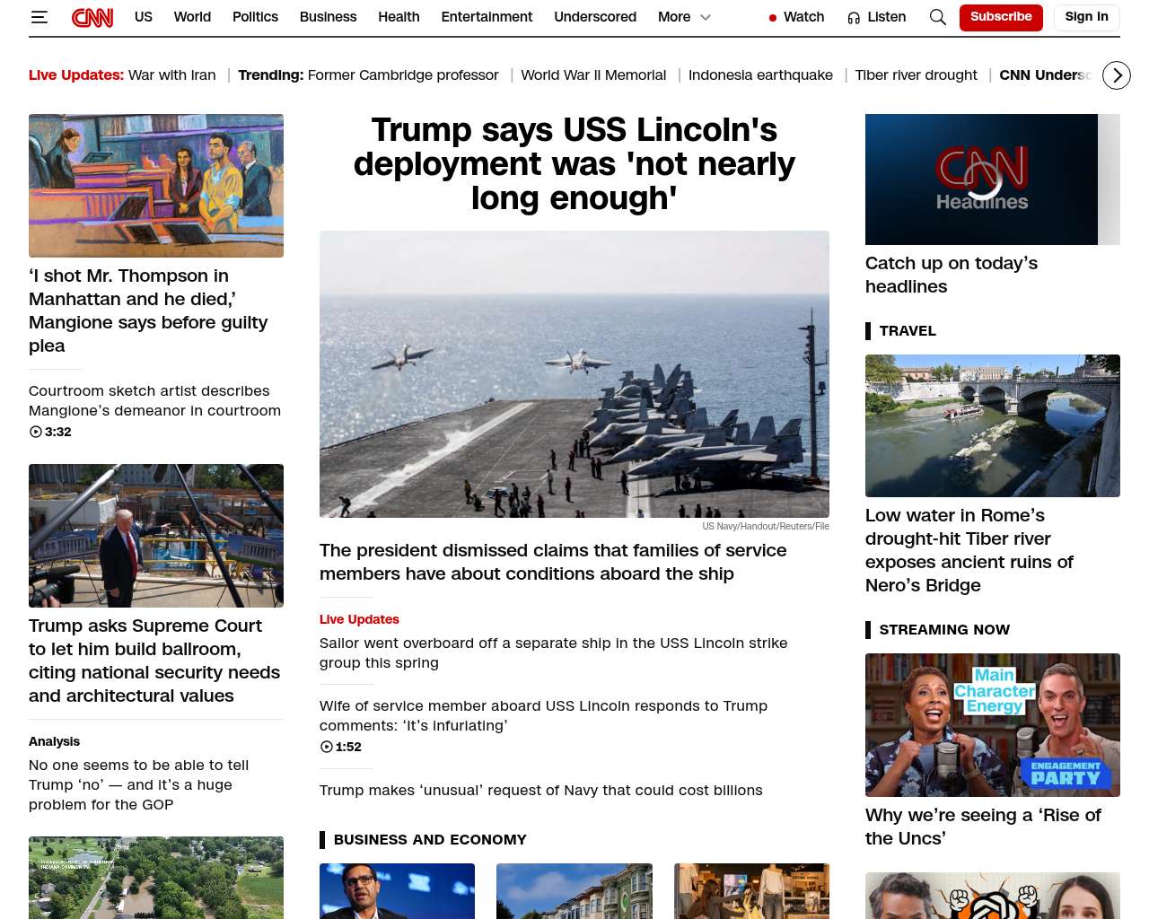Open Tiber river drought topic
This screenshot has width=1149, height=919.
(916, 75)
